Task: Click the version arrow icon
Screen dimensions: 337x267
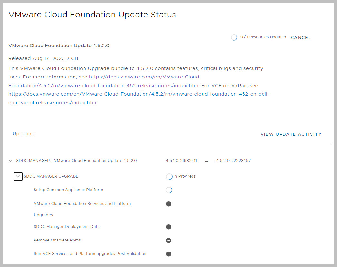Action: tap(206, 161)
